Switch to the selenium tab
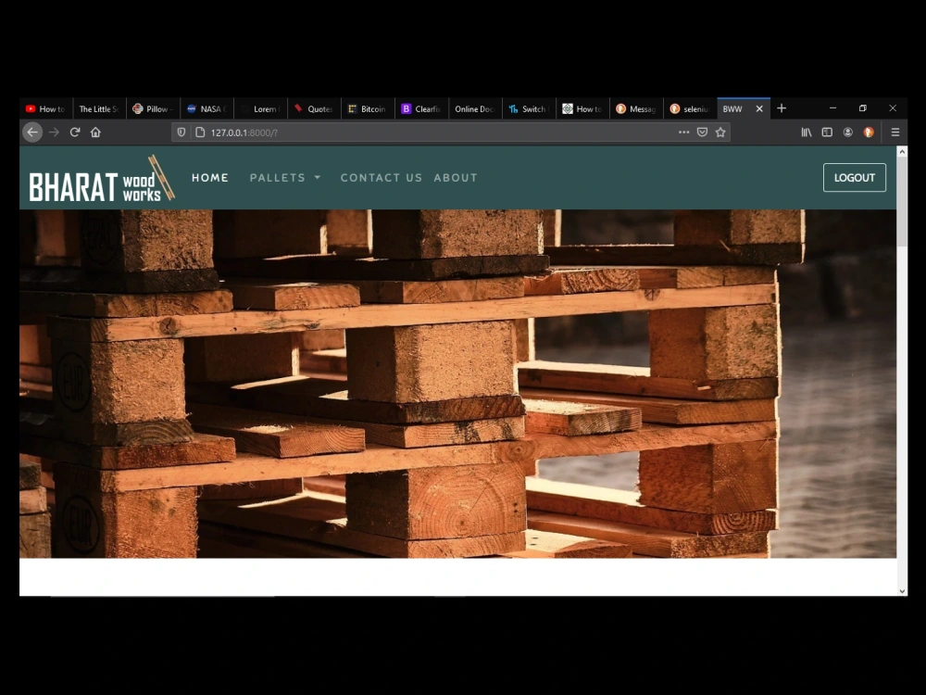This screenshot has width=926, height=695. click(691, 108)
